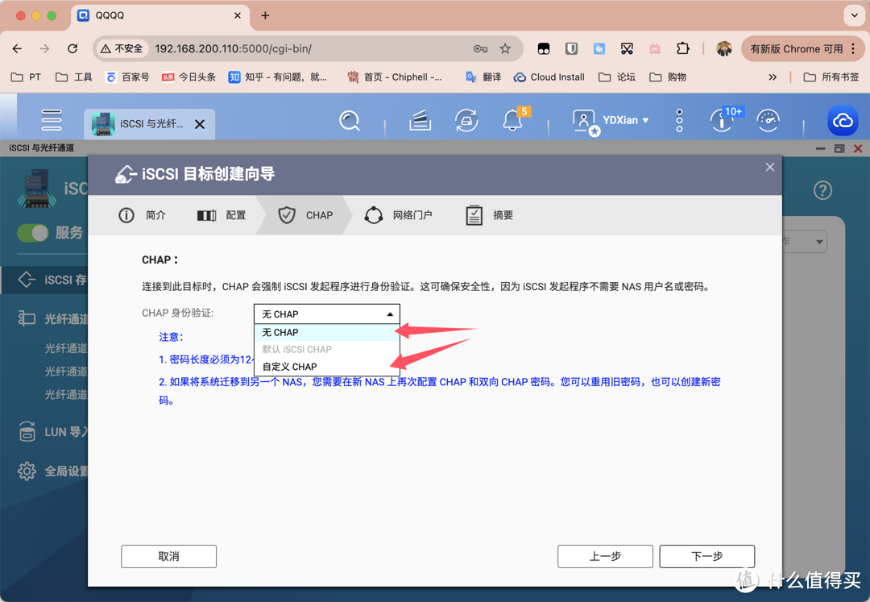
Task: Click the browser address bar URL
Action: click(306, 49)
